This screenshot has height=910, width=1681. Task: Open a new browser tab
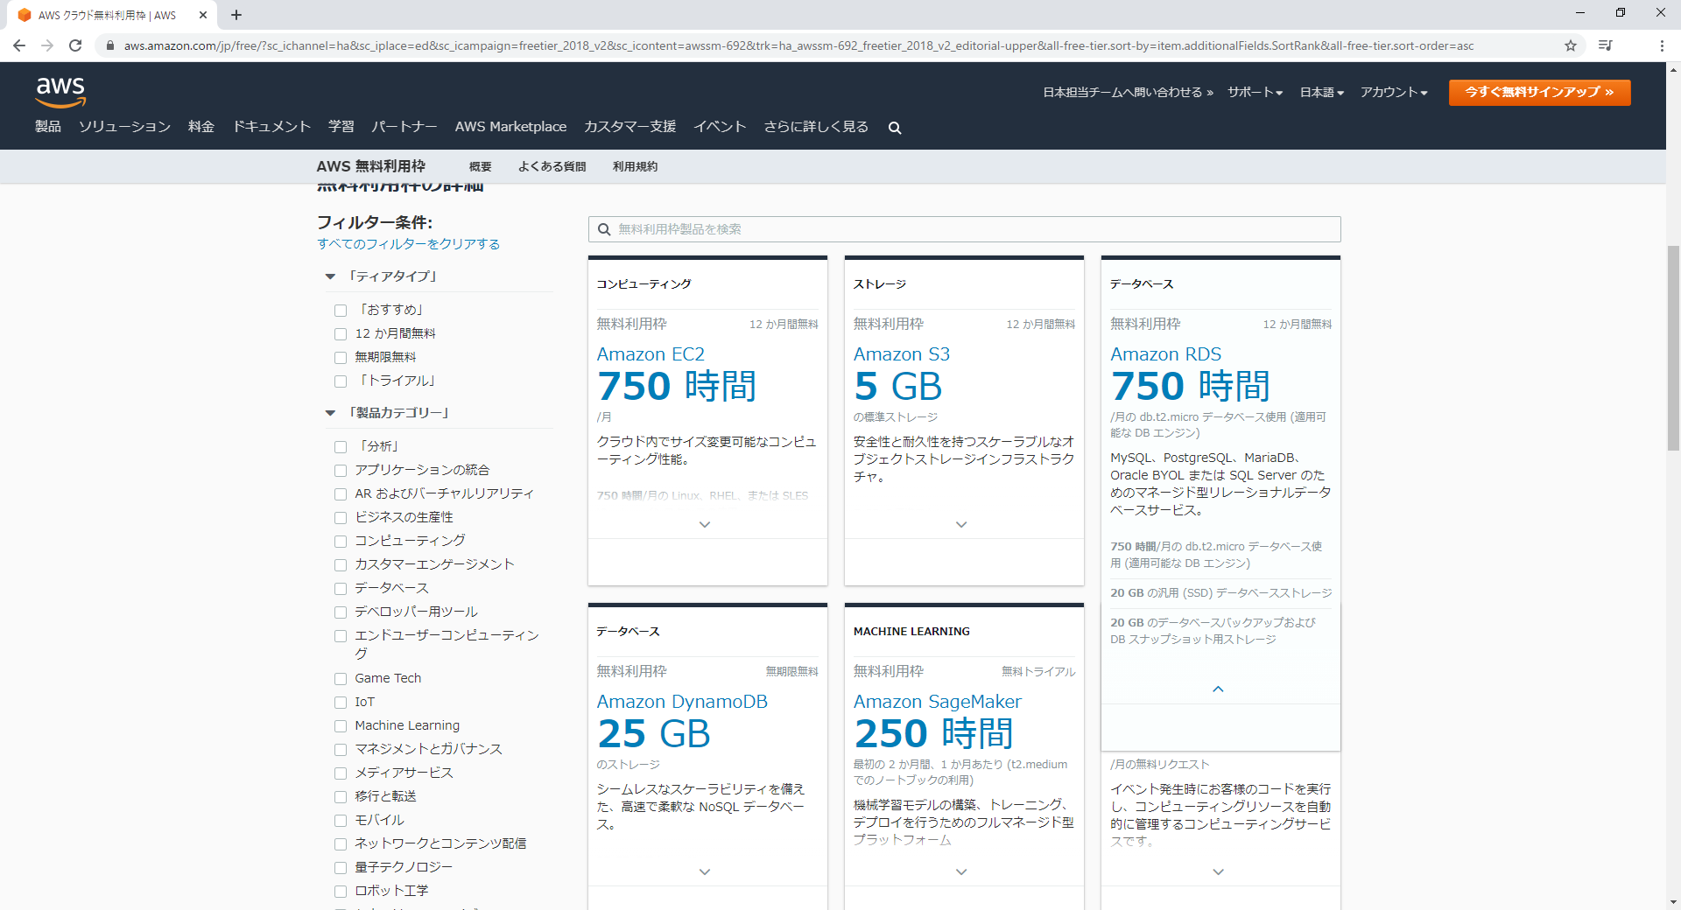pos(236,15)
